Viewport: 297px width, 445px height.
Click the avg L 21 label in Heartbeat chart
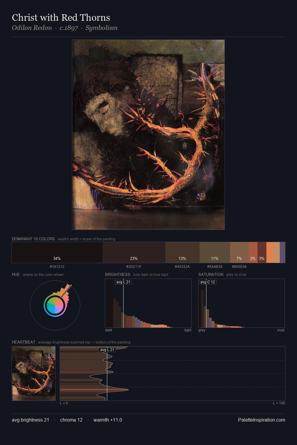pyautogui.click(x=107, y=350)
